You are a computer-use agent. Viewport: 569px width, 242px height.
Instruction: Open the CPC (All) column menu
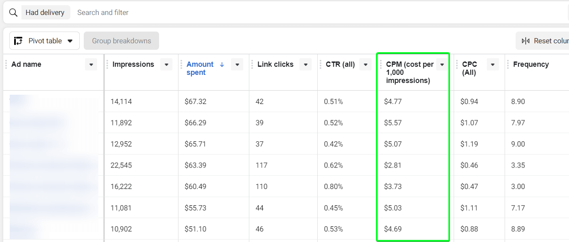point(493,64)
